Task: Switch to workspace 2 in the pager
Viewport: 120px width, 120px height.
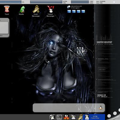Action: click(x=74, y=11)
